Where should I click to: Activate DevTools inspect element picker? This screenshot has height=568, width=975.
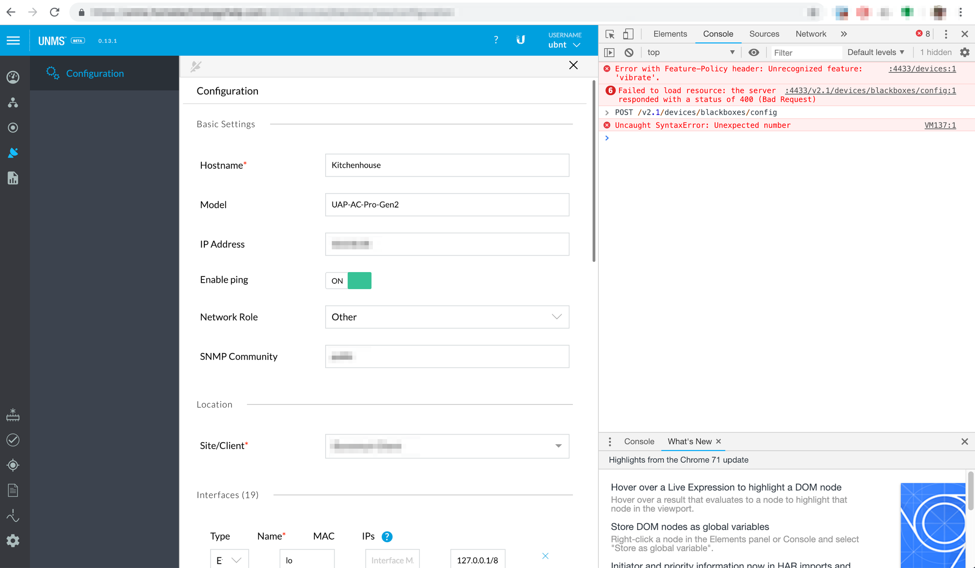[x=610, y=34]
